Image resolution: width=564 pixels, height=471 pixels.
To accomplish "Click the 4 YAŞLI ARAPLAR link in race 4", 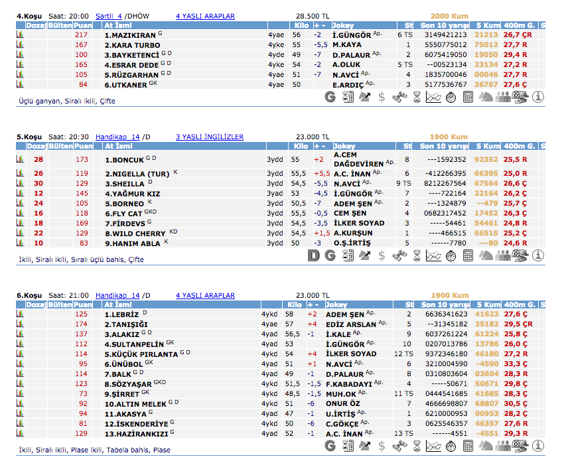I will pyautogui.click(x=205, y=15).
